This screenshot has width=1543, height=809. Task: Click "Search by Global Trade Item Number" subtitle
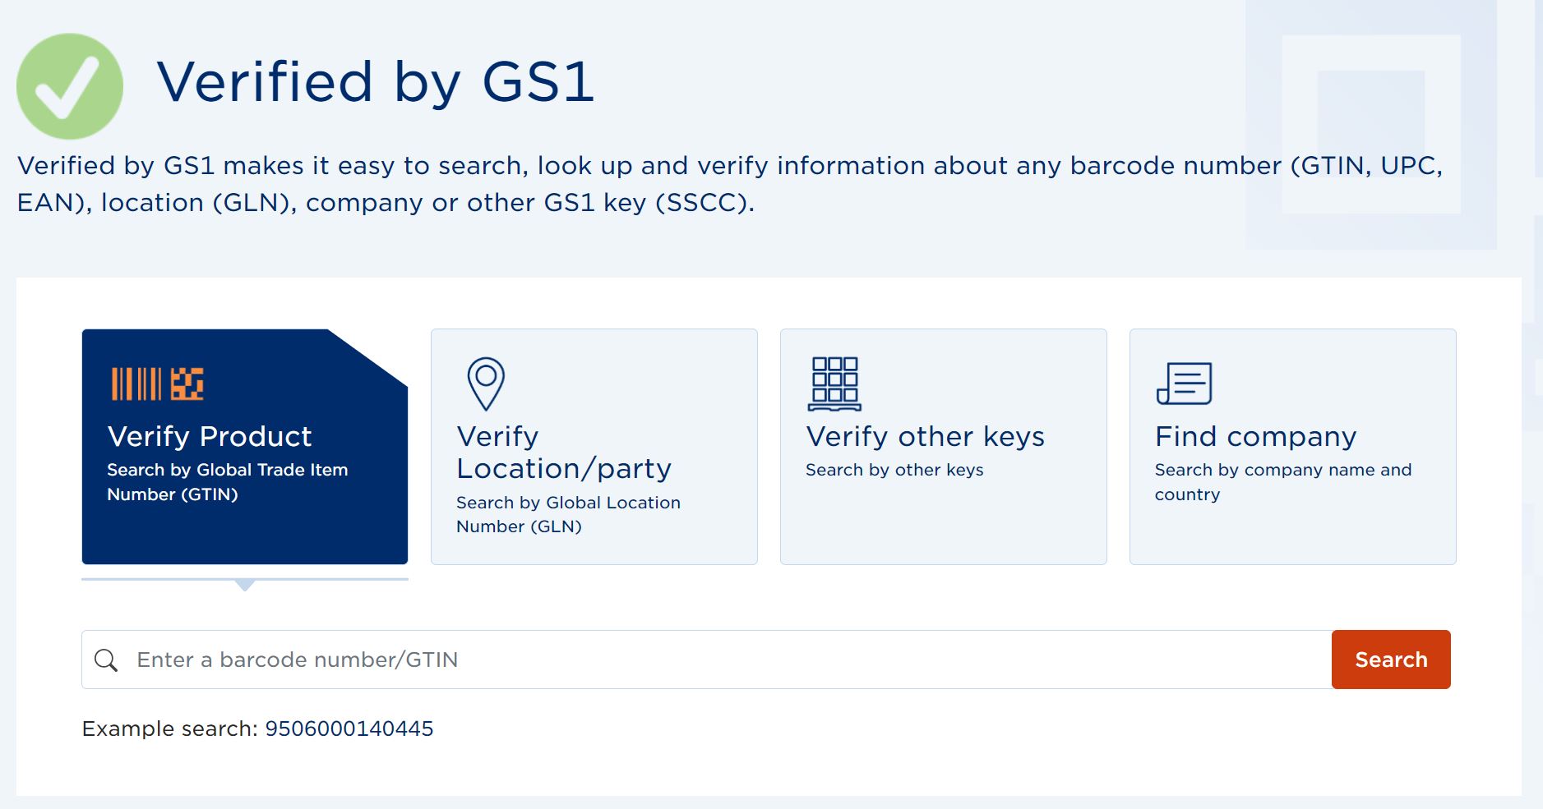tap(228, 482)
